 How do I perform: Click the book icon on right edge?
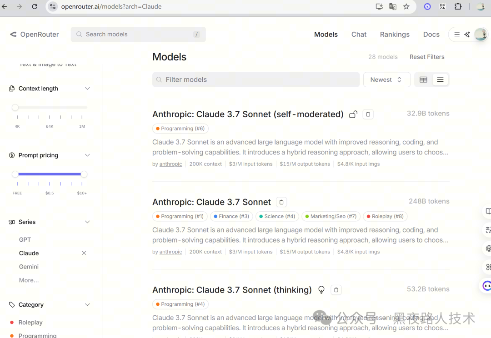[x=487, y=211]
